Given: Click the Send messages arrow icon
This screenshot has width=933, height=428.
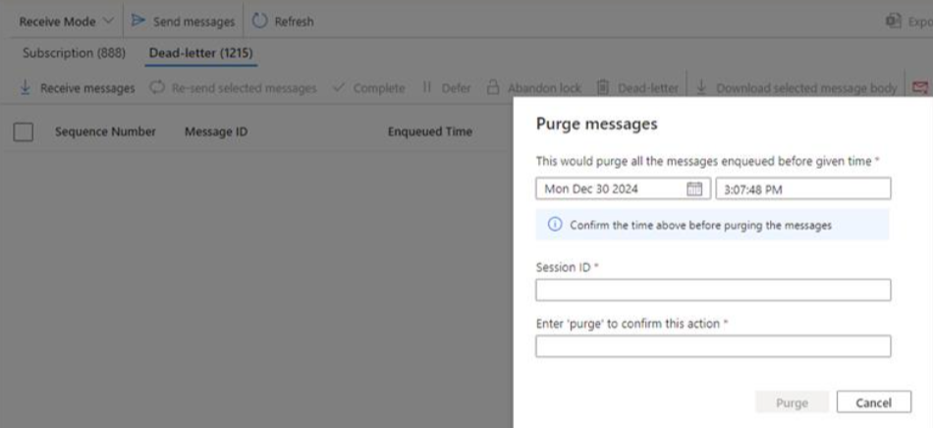Looking at the screenshot, I should coord(138,21).
